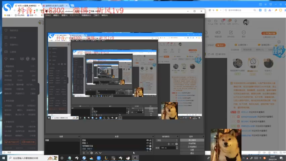This screenshot has width=286, height=161.
Task: Toggle visibility of the 文本 (GDI+) source
Action: coord(148,148)
